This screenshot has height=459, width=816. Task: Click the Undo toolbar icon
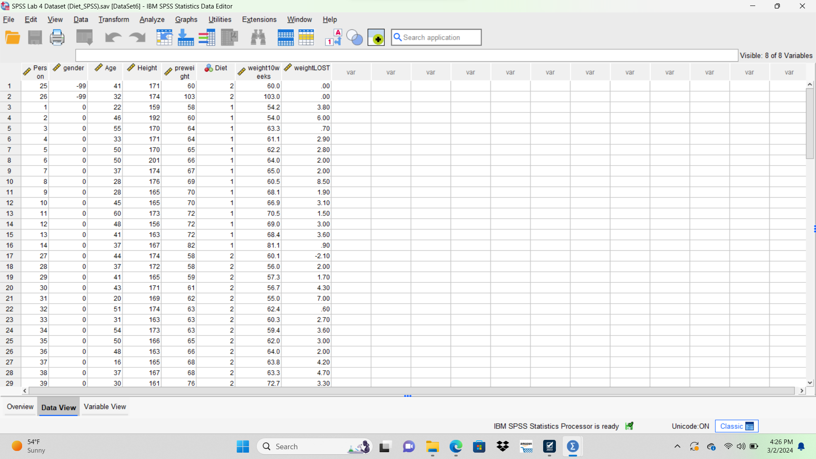click(x=113, y=37)
